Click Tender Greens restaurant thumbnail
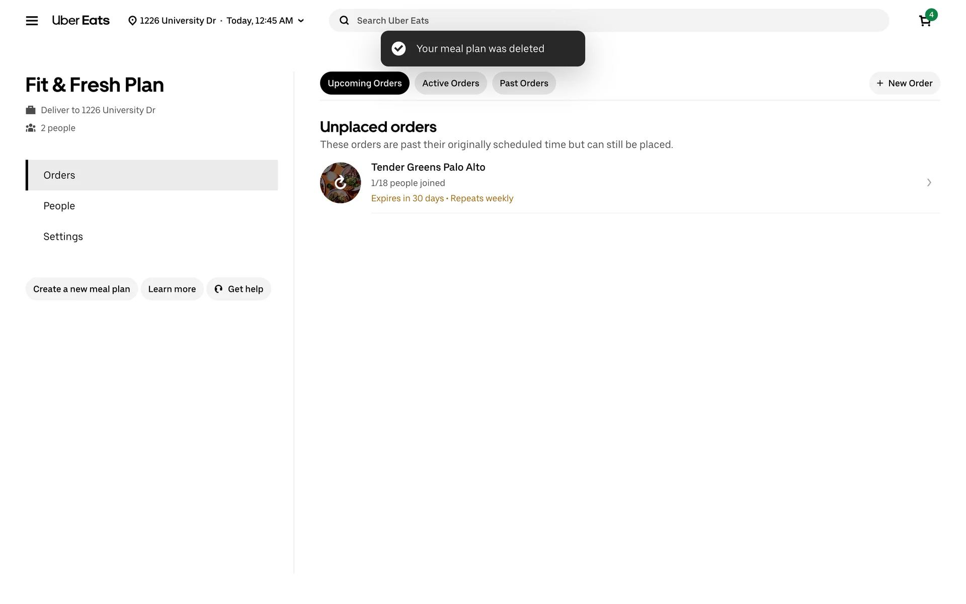 341,183
